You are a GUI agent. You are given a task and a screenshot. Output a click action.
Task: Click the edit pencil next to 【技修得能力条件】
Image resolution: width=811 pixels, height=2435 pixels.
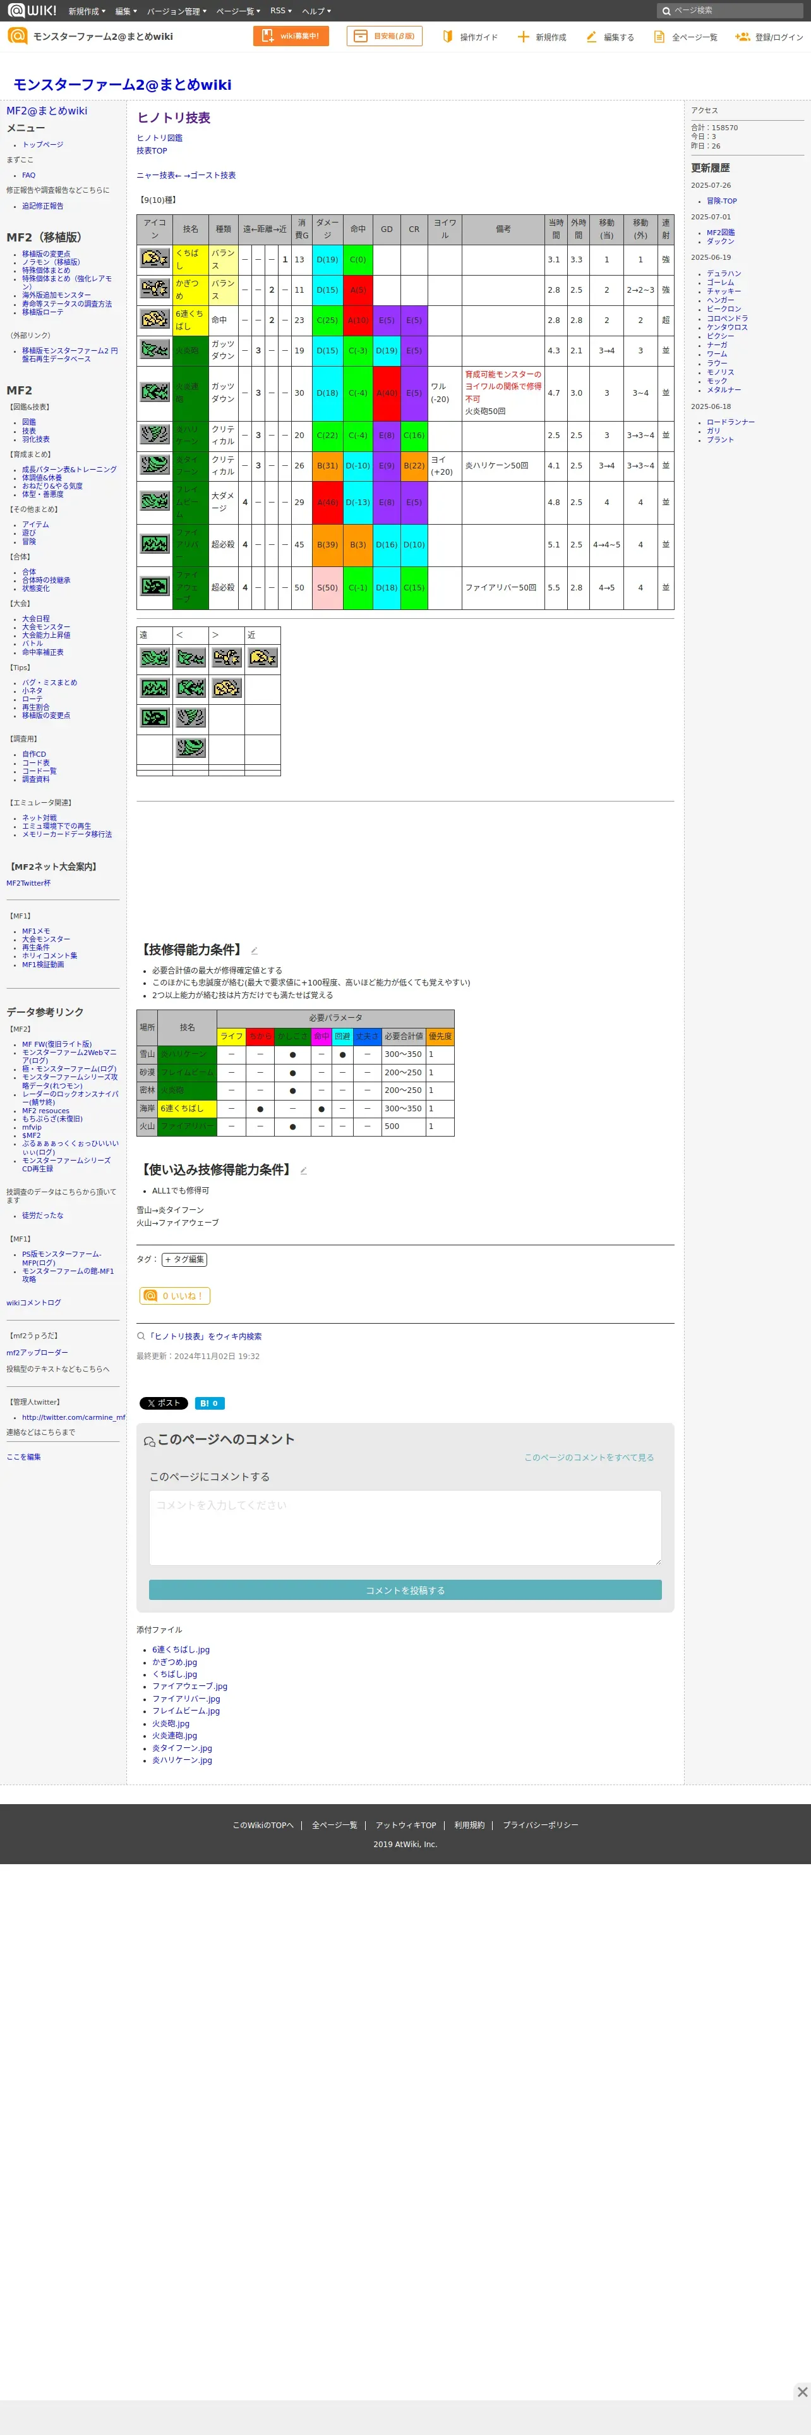point(254,951)
